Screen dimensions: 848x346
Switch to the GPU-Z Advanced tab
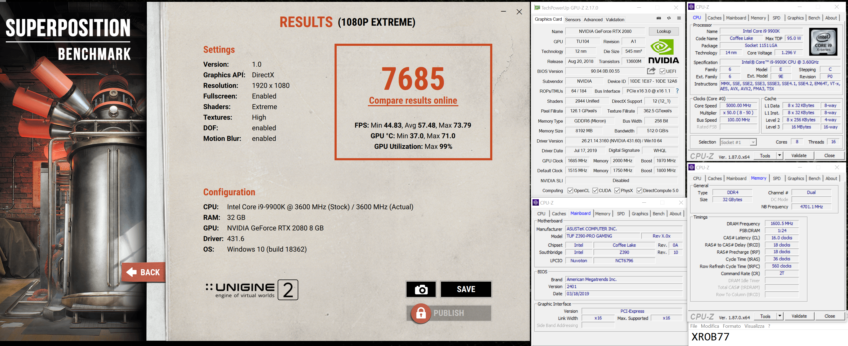pos(593,19)
